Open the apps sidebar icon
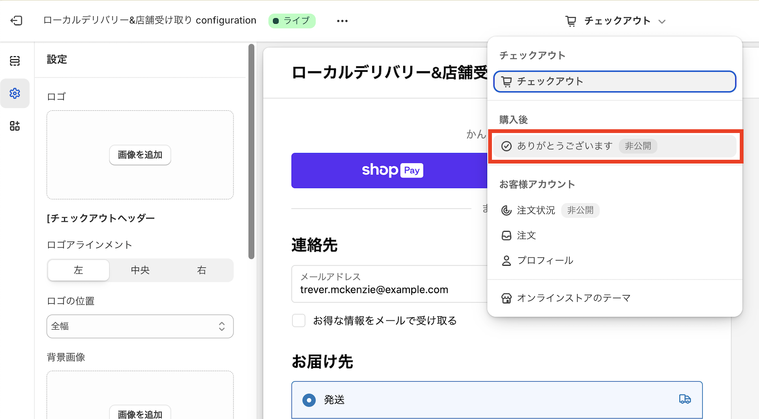Screen dimensions: 759x419 15,126
